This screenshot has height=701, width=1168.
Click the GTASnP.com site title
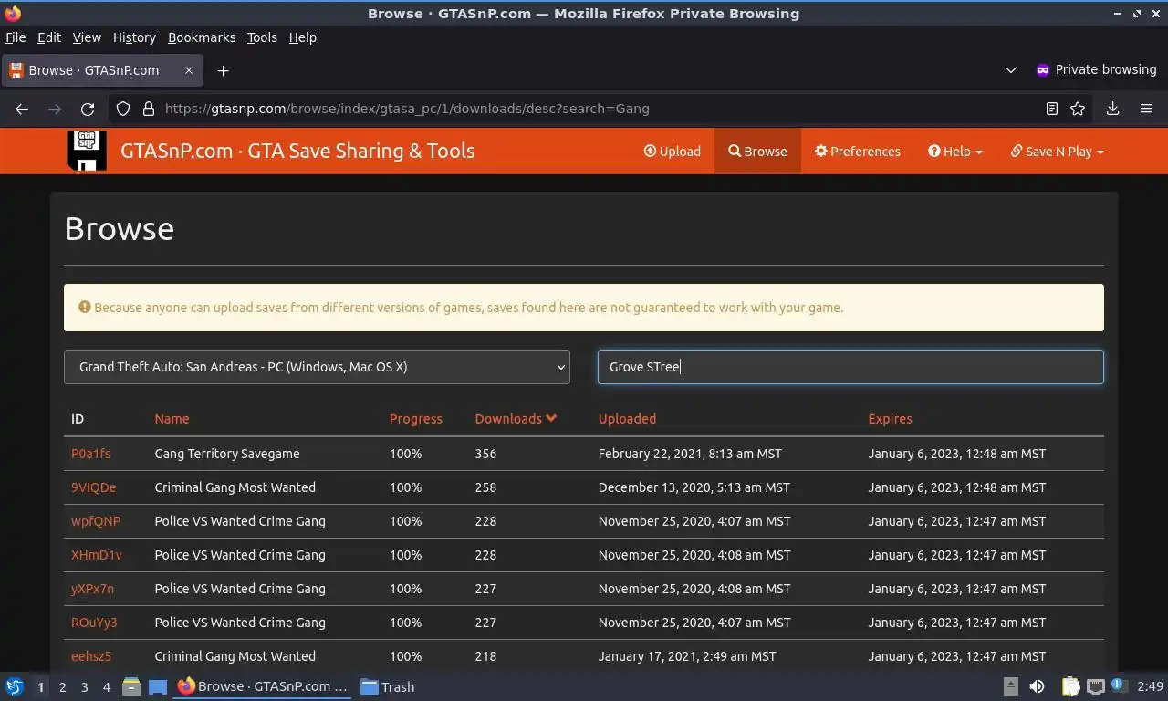pyautogui.click(x=297, y=151)
